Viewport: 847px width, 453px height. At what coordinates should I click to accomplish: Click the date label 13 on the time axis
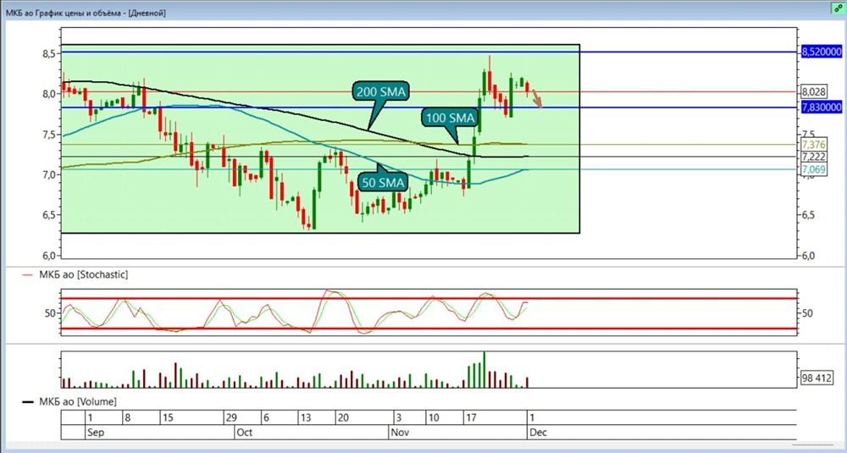click(307, 418)
